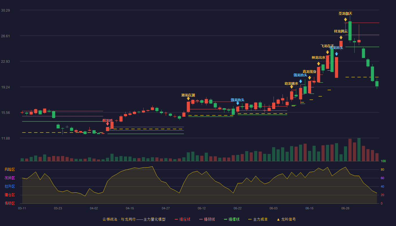Image resolution: width=396 pixels, height=226 pixels.
Task: Click the 拉升区 zone label
Action: tap(10, 186)
